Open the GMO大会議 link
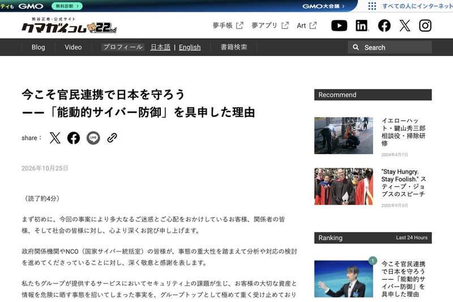The image size is (453, 302). 323,6
